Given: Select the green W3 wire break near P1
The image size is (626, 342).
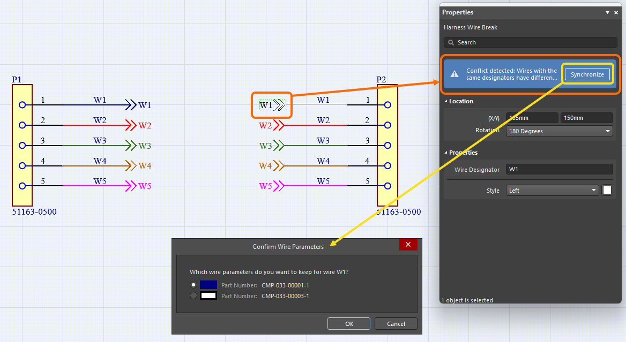Looking at the screenshot, I should pos(138,146).
